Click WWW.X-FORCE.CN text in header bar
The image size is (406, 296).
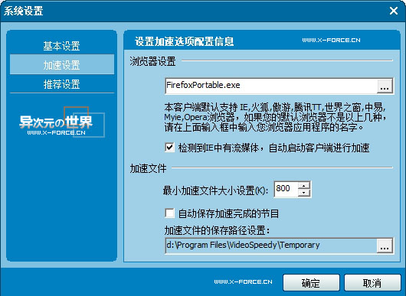[x=331, y=41]
